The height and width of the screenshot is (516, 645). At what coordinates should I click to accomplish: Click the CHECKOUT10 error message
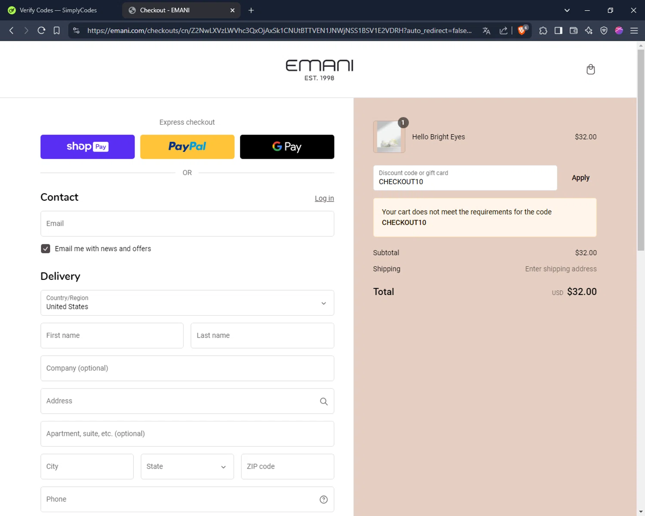tap(485, 217)
